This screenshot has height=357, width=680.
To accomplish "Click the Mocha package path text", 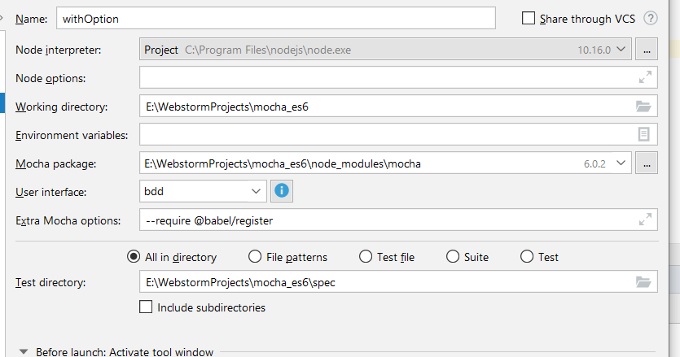I will click(283, 163).
